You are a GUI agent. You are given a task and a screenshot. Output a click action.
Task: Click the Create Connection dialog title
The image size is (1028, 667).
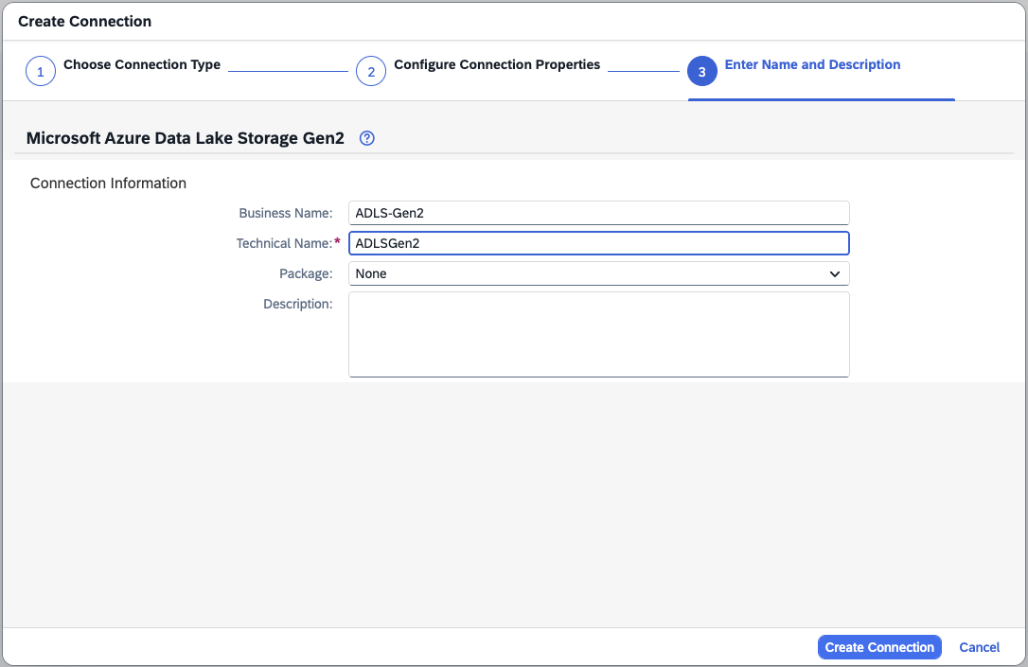pos(84,21)
